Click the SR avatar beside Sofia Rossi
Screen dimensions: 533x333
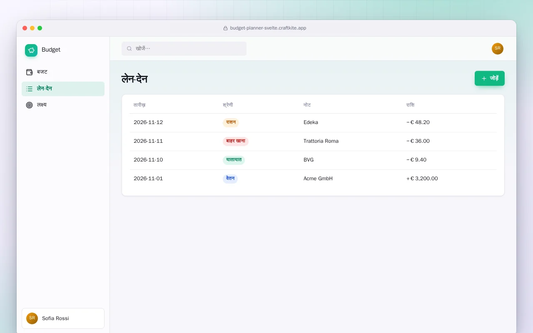click(x=32, y=318)
